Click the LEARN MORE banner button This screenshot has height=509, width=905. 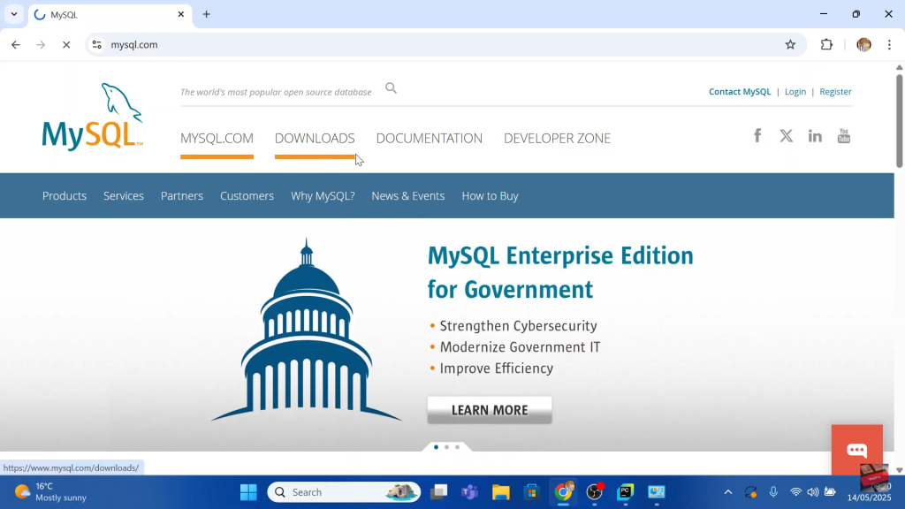click(490, 410)
